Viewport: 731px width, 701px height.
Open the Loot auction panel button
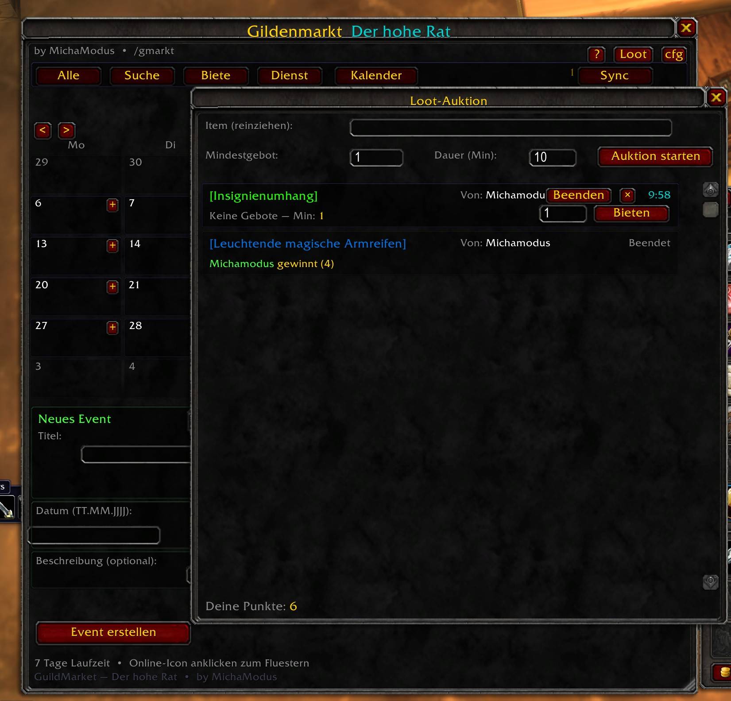pos(633,54)
